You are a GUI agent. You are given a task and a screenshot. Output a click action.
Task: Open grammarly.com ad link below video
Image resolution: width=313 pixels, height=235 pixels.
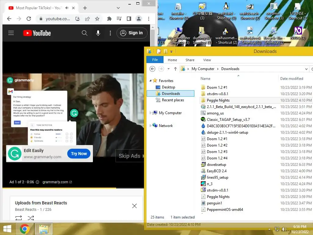[x=57, y=182]
